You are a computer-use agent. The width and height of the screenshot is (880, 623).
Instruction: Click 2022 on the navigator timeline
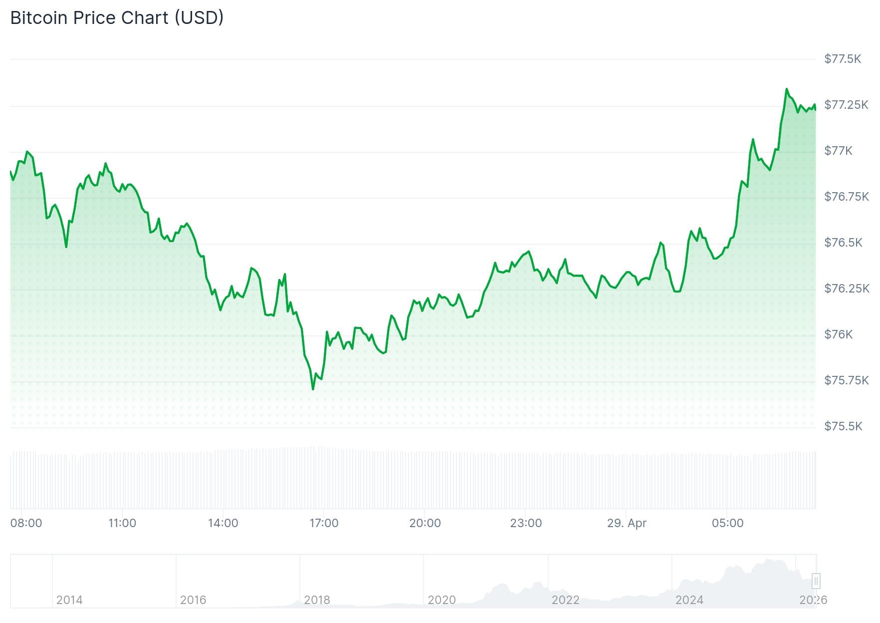click(x=565, y=600)
